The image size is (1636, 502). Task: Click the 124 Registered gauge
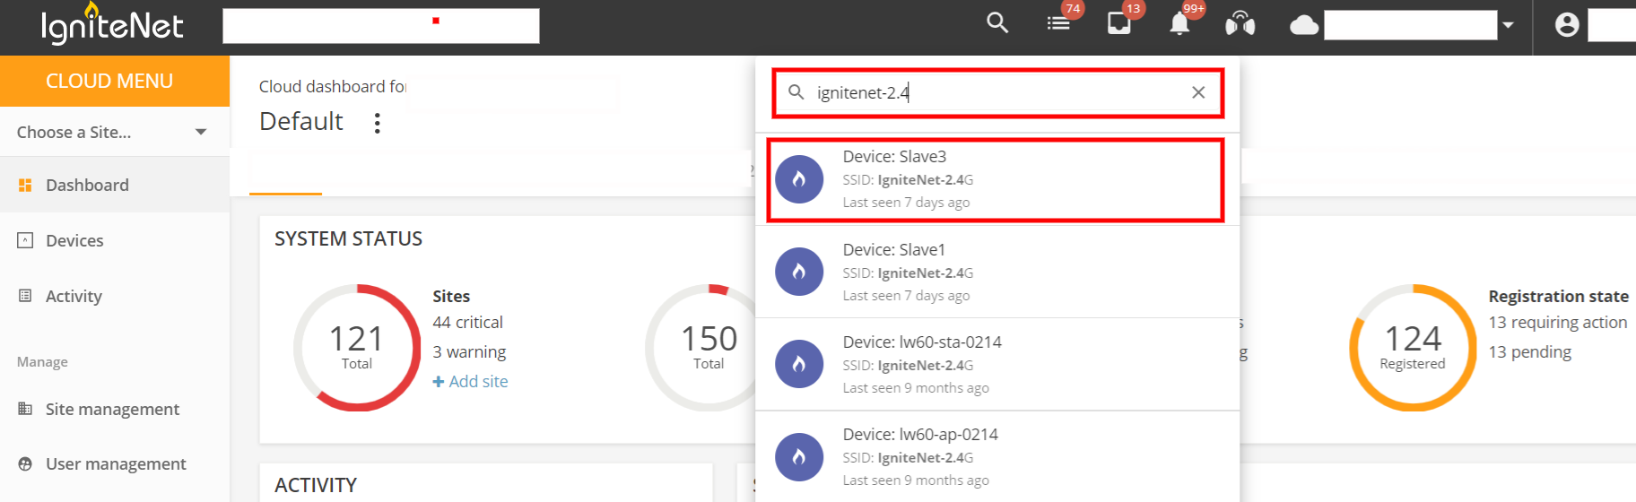pyautogui.click(x=1413, y=348)
